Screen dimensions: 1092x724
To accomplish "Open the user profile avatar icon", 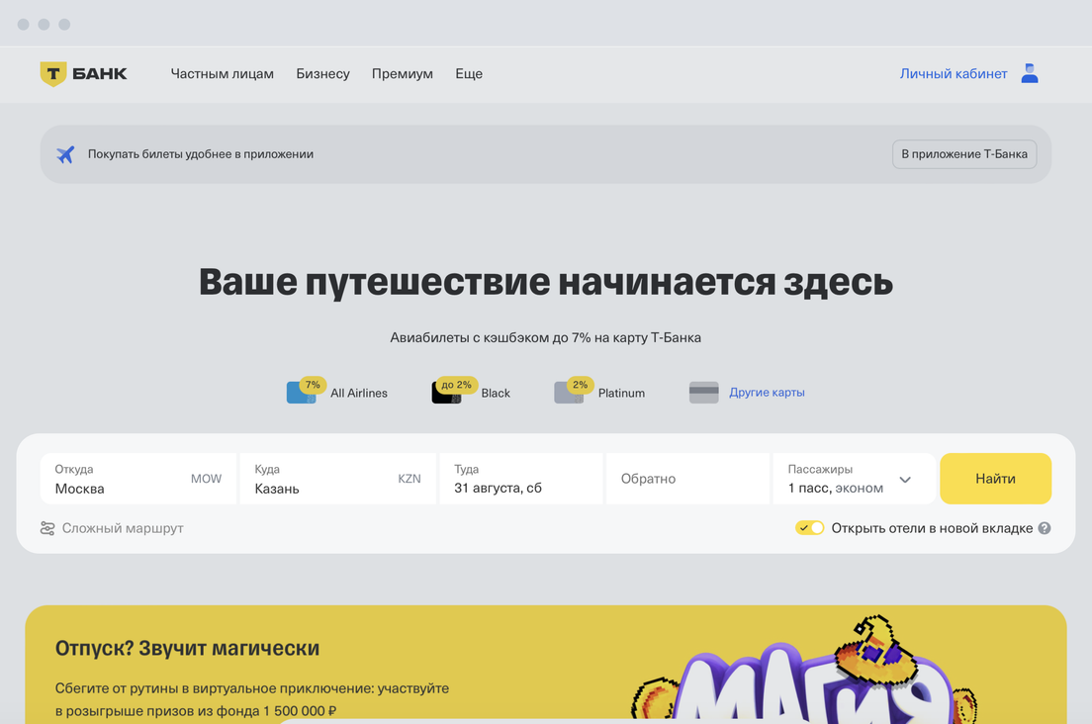I will [1030, 73].
